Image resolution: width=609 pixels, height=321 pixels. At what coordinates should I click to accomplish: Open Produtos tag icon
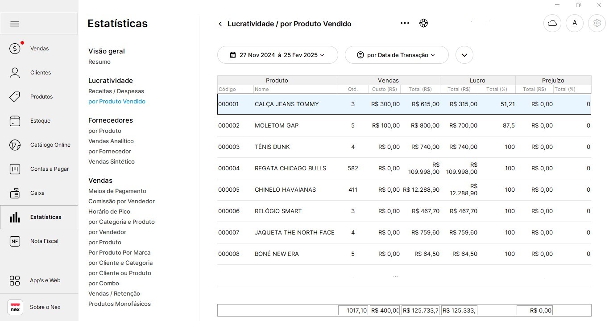click(x=15, y=97)
